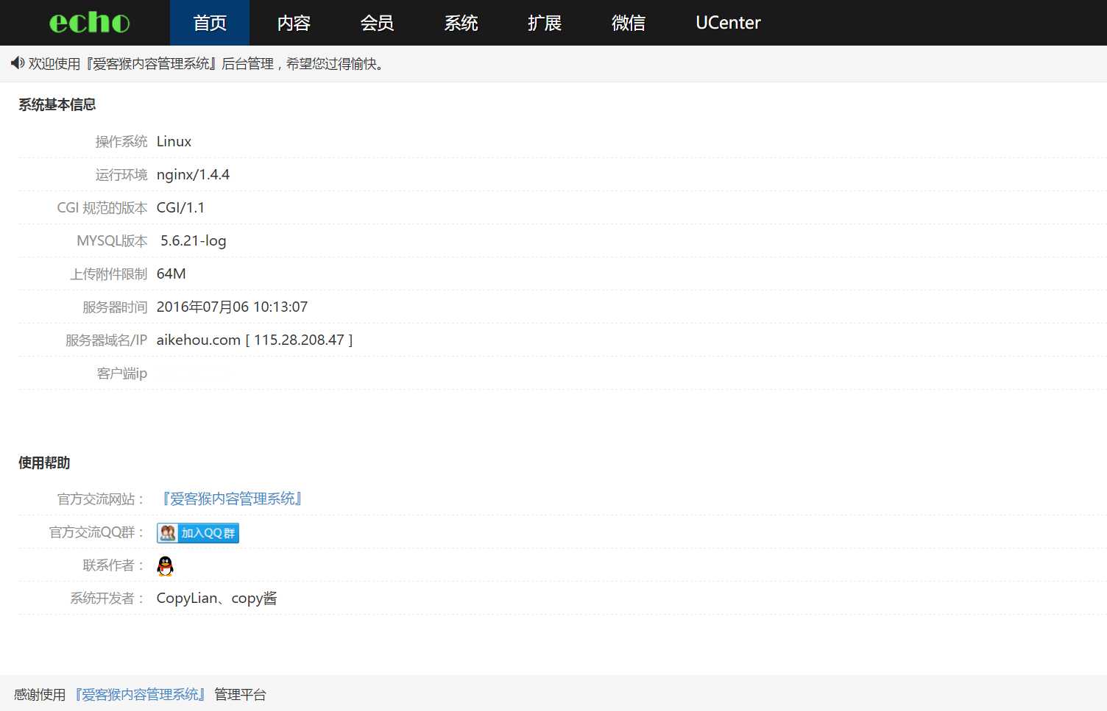Click the 操作系统 label
1107x711 pixels.
[121, 141]
